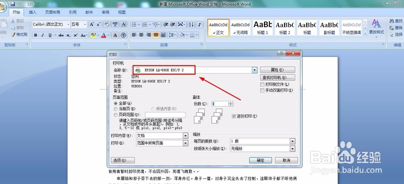This screenshot has height=184, width=404.
Task: Toggle Underline formatting
Action: pos(50,35)
